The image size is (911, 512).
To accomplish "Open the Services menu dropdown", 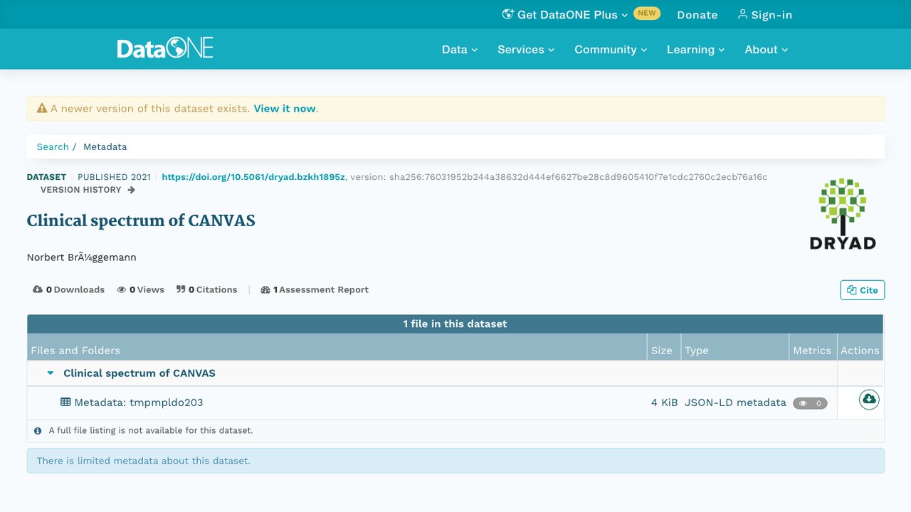I will tap(526, 50).
